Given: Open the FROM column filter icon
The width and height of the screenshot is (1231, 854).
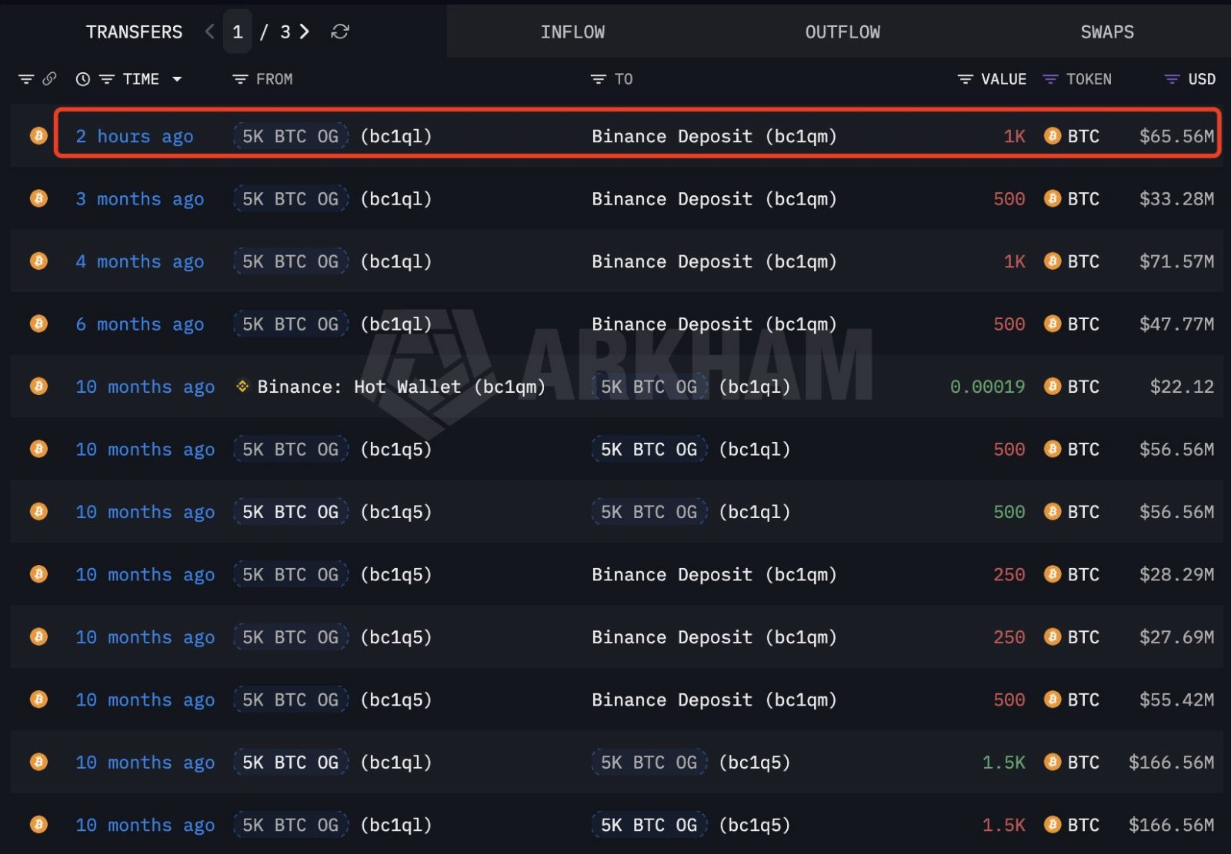Looking at the screenshot, I should click(240, 79).
